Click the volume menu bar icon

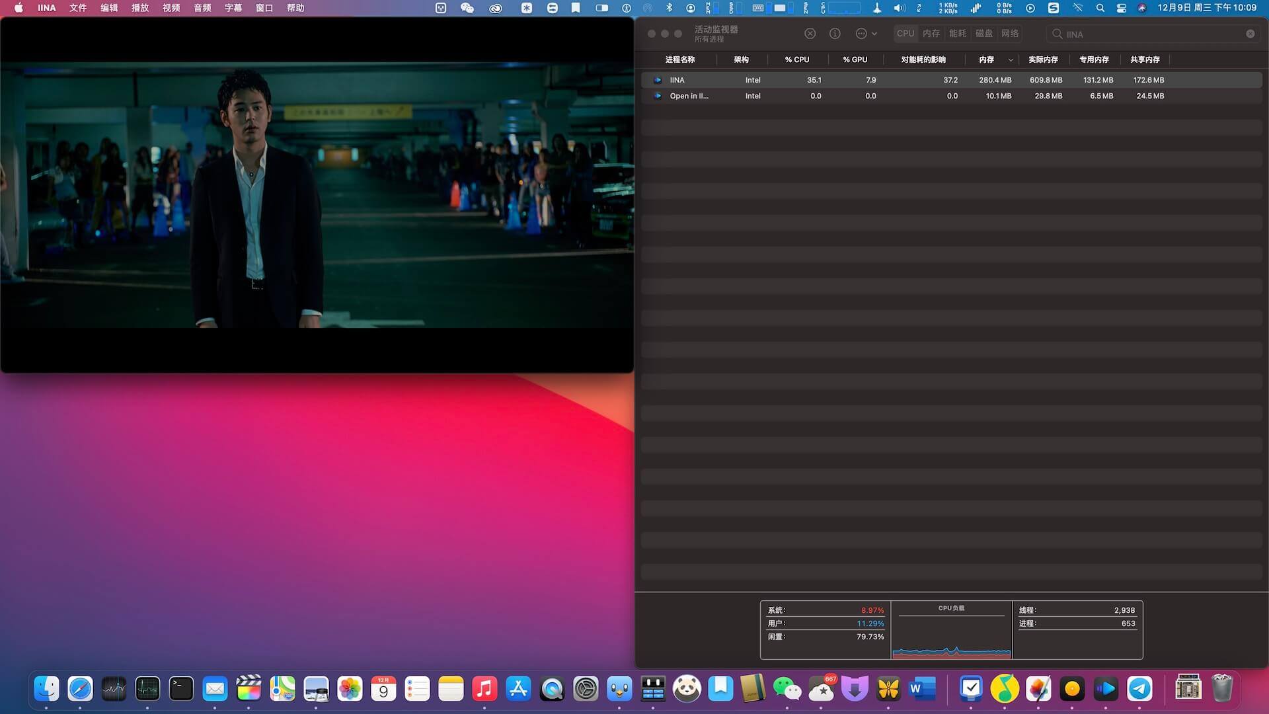tap(900, 8)
